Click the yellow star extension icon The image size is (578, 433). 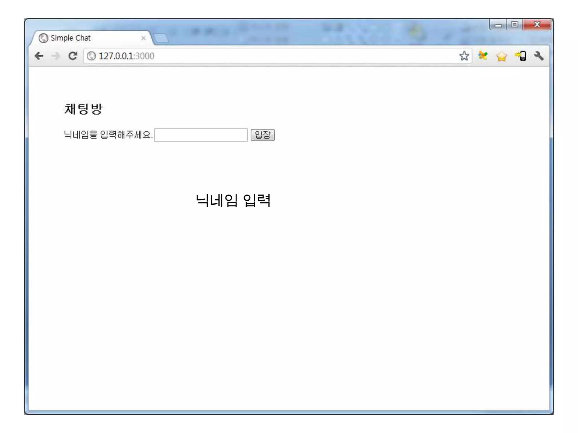(x=502, y=56)
